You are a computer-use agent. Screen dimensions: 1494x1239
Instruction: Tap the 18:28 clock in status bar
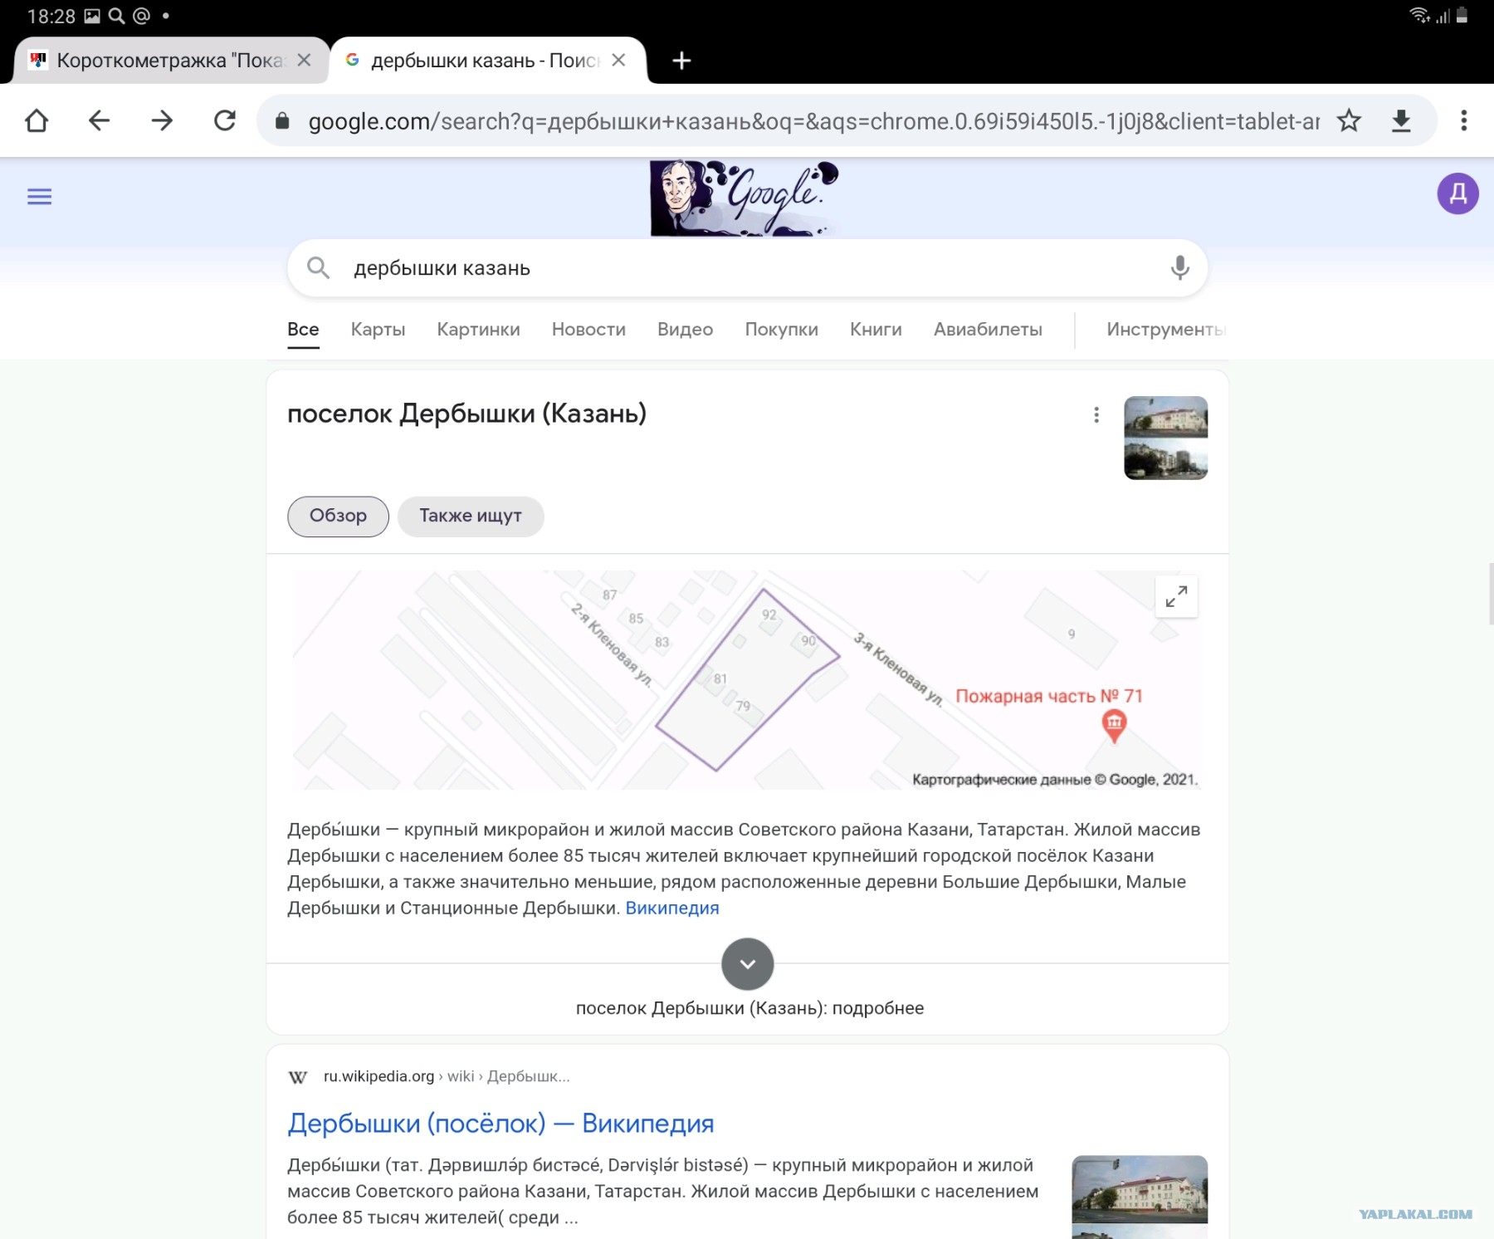tap(51, 17)
